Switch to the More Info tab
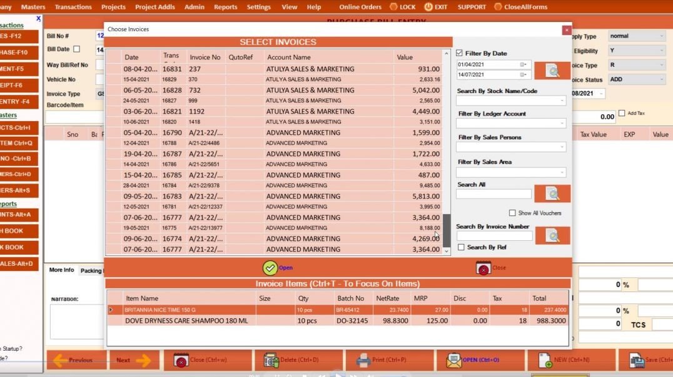 click(60, 270)
